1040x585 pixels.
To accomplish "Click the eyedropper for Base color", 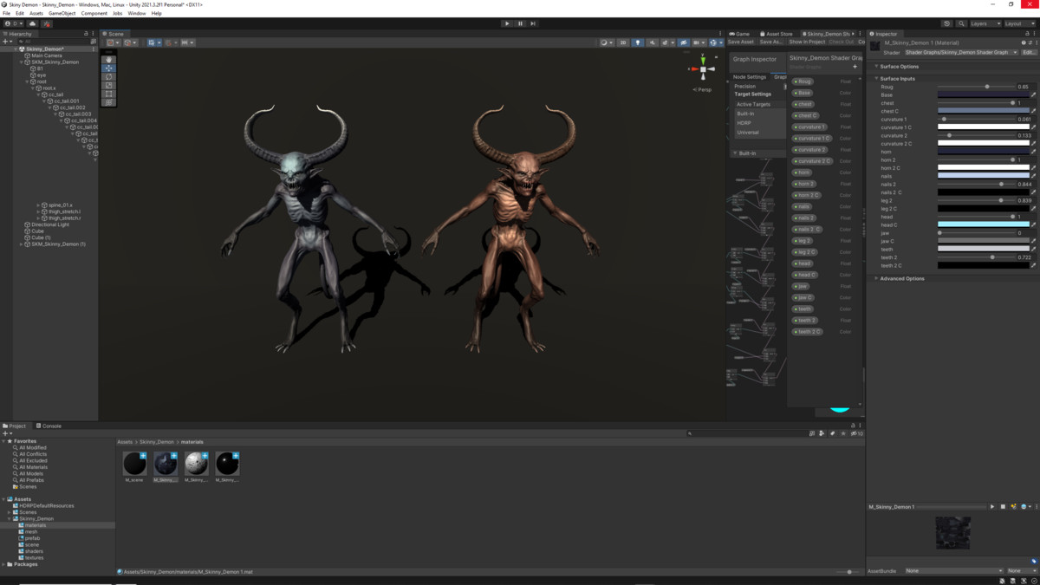I will coord(1033,95).
